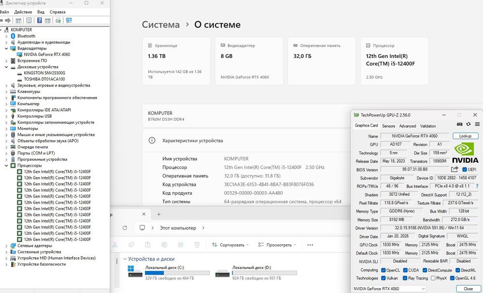Screen dimensions: 483x293
Task: Toggle the CUDA checkbox
Action: click(405, 270)
